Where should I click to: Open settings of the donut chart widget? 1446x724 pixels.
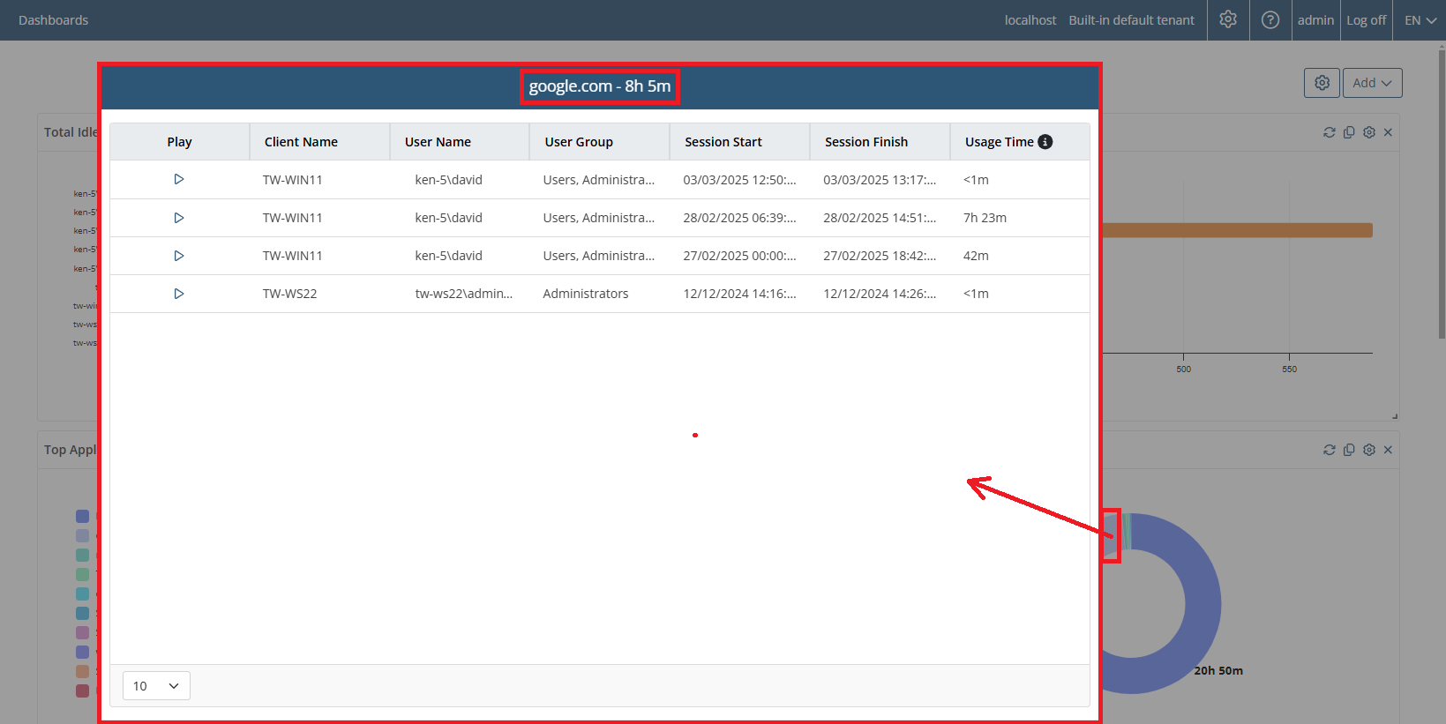[x=1369, y=450]
